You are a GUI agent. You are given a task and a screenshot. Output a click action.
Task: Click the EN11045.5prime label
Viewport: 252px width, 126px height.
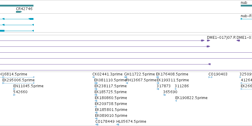28,86
